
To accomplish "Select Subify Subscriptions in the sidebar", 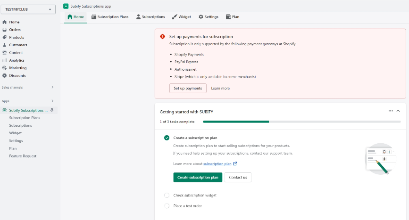I will (x=28, y=110).
